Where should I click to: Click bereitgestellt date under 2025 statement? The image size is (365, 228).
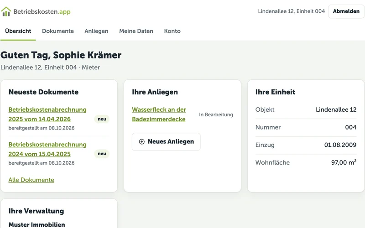tap(42, 128)
